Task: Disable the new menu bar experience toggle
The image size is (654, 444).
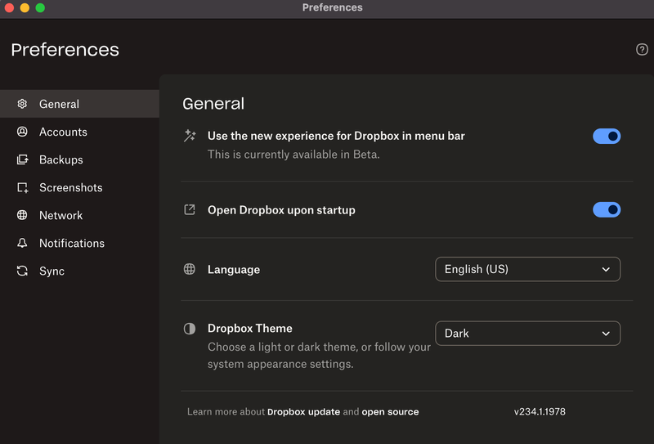Action: [x=607, y=137]
